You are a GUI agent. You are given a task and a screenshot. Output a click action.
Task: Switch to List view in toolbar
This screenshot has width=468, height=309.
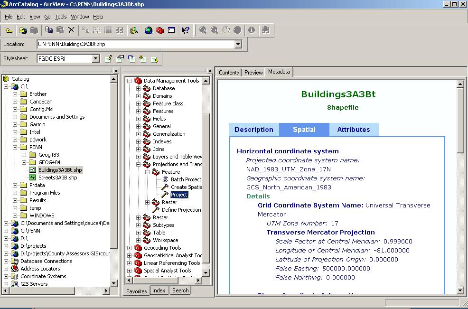click(x=97, y=30)
